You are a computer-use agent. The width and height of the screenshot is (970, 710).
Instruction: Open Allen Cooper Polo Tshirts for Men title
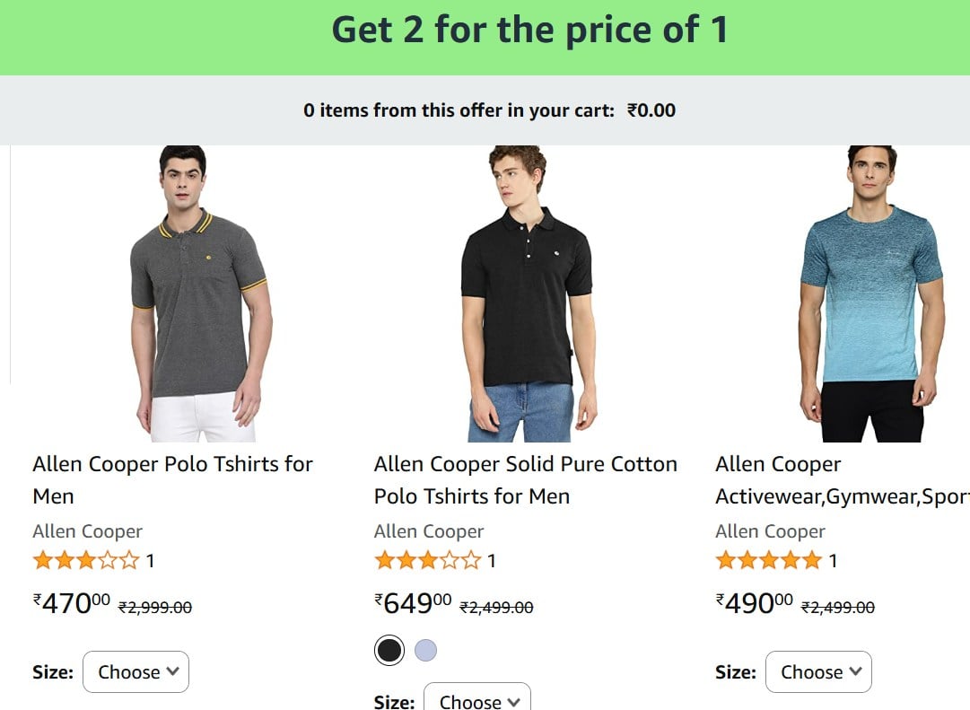[172, 479]
